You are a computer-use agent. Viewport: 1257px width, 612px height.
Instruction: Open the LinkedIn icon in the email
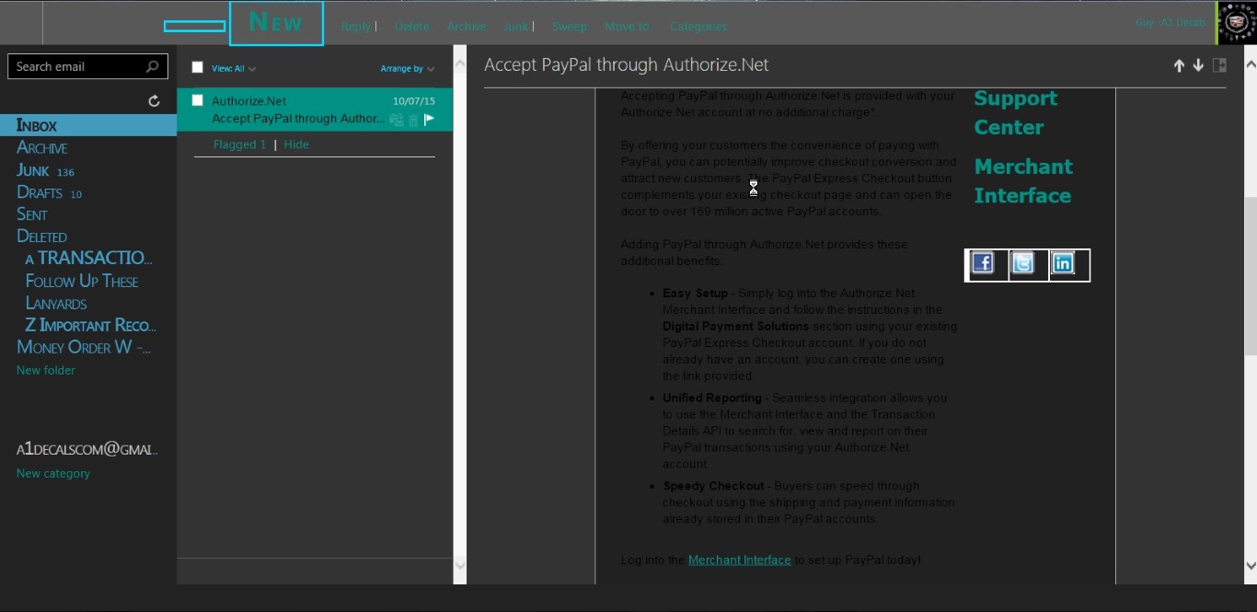1062,263
